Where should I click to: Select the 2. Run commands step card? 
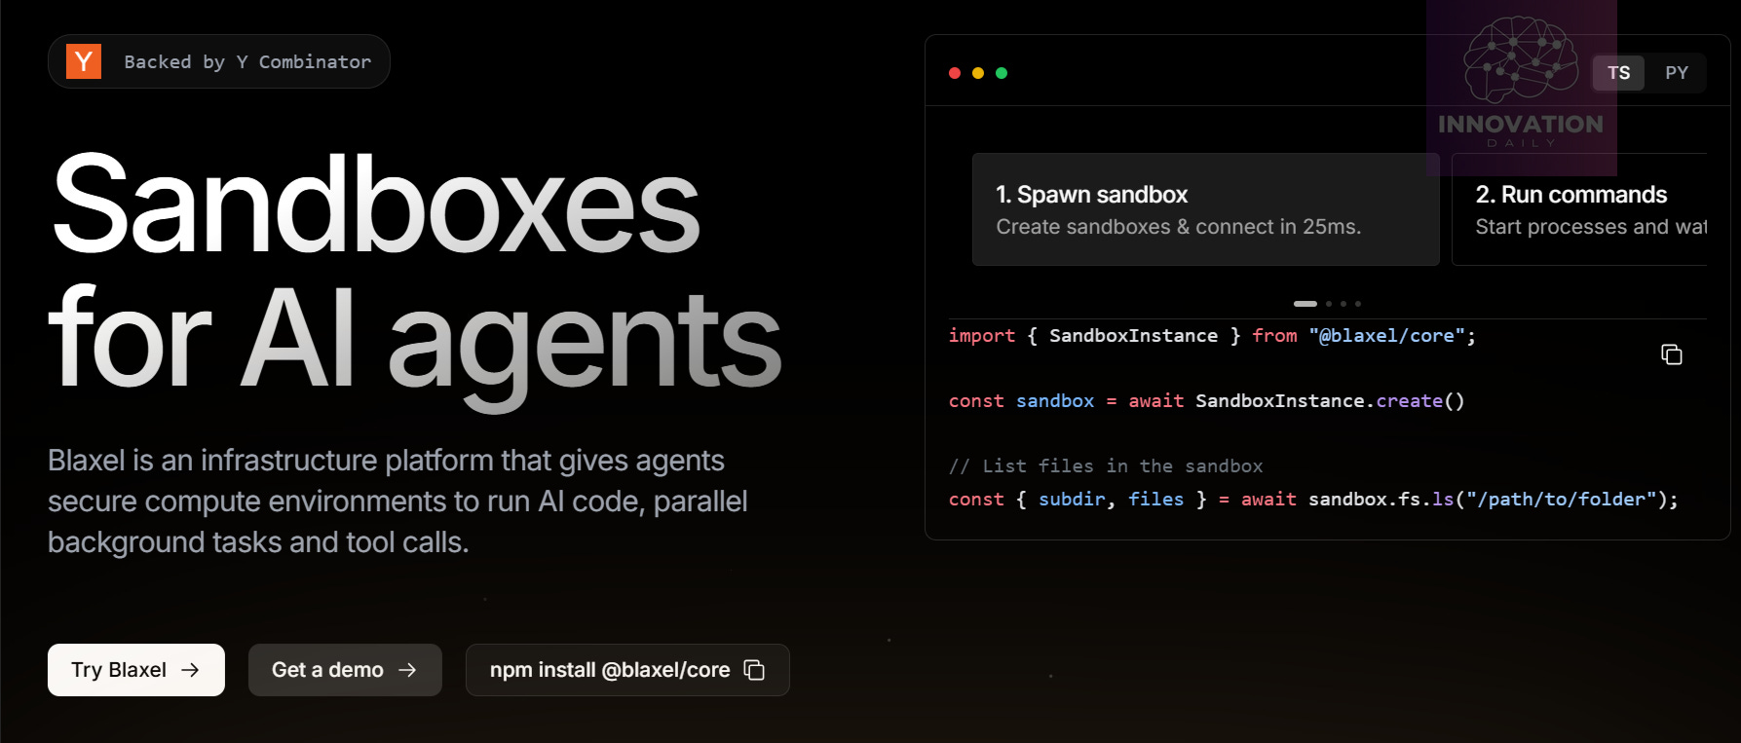click(1579, 209)
